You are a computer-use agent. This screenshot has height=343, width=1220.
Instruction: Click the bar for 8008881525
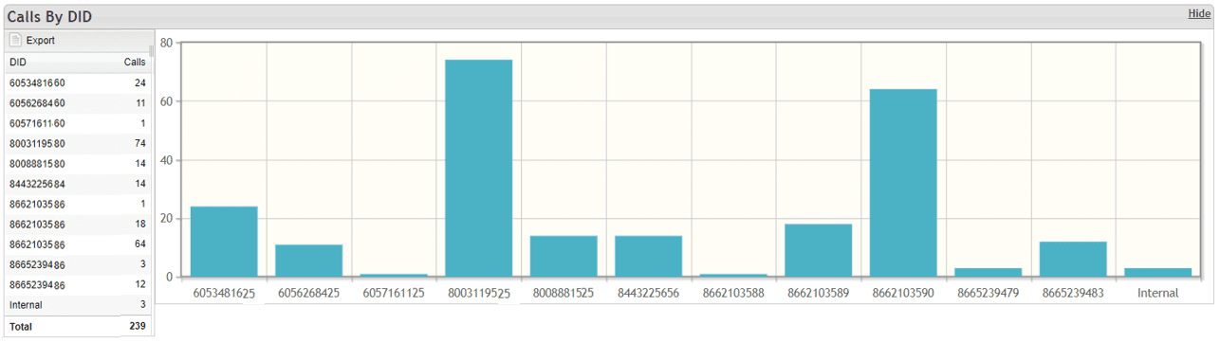pos(564,257)
